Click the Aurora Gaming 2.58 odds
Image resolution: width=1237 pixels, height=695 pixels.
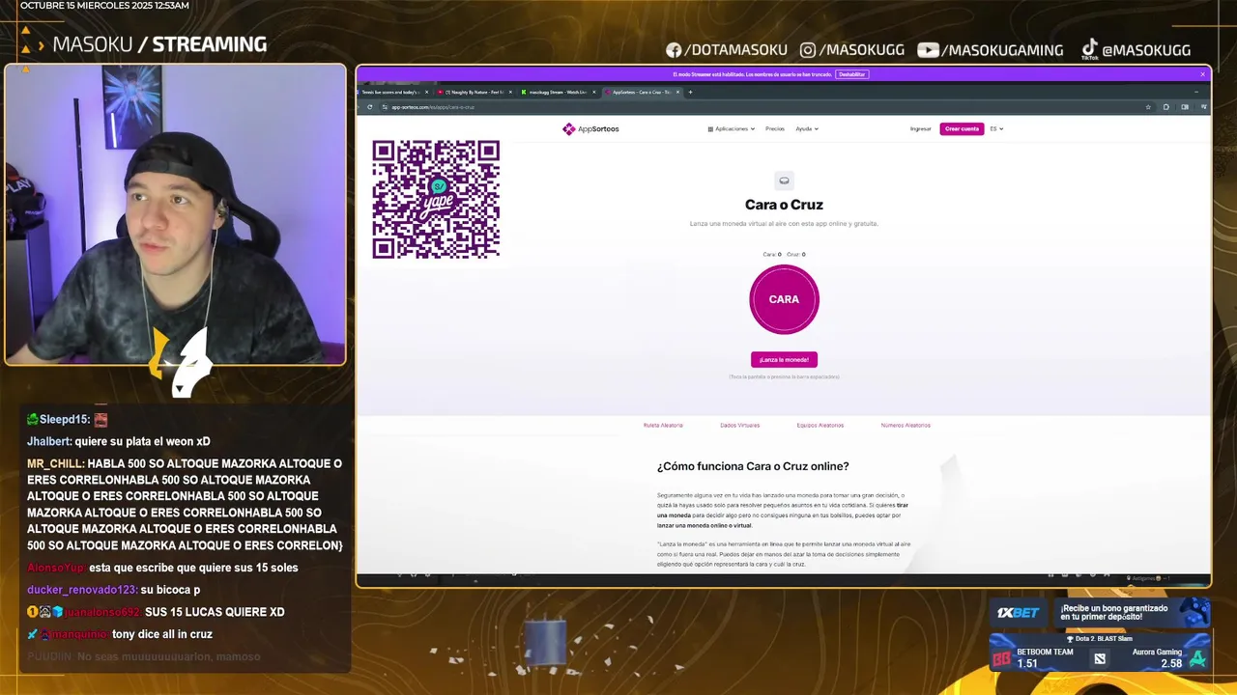tap(1171, 663)
